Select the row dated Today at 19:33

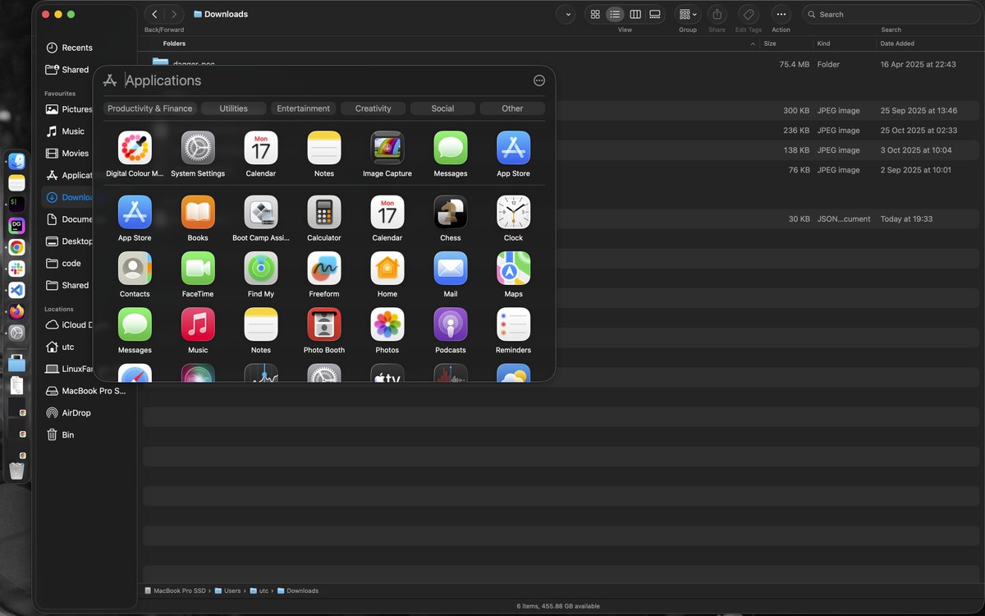pos(562,219)
